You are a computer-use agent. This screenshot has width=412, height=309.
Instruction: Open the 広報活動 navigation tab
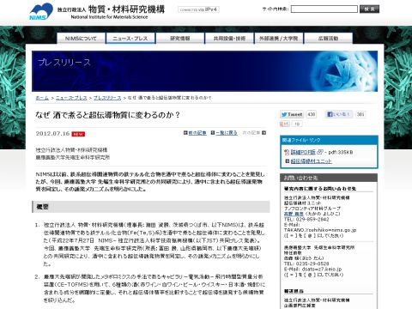[x=328, y=39]
